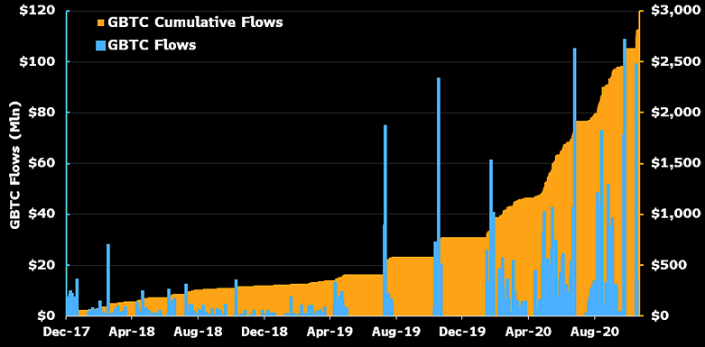This screenshot has height=347, width=705.
Task: Click the Aug-19 date label
Action: point(396,333)
